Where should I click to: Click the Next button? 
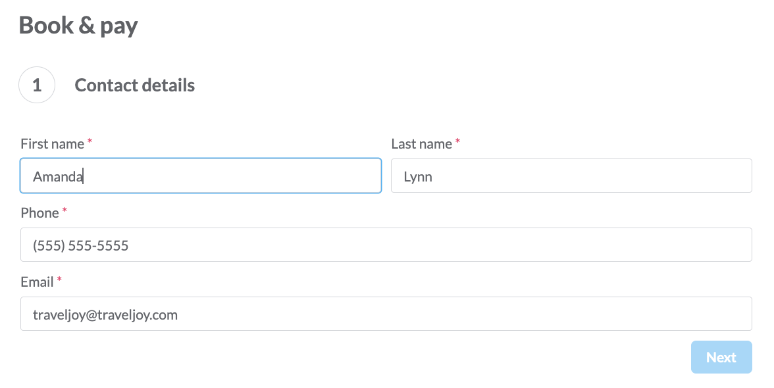coord(721,357)
